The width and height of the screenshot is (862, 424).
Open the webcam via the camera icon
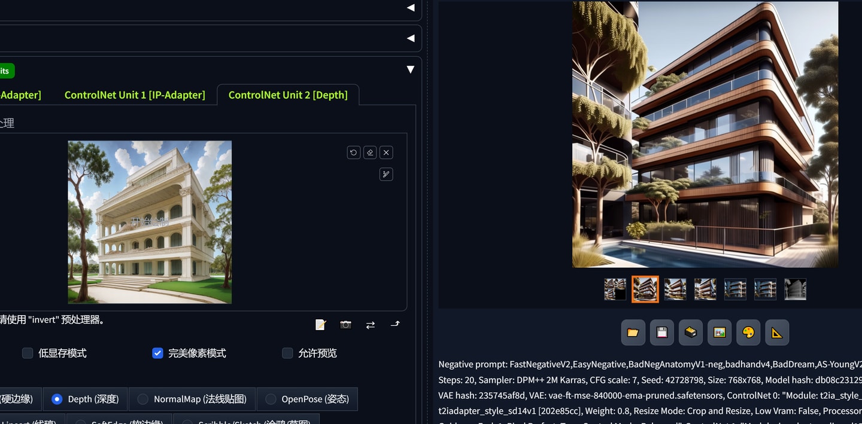tap(345, 324)
